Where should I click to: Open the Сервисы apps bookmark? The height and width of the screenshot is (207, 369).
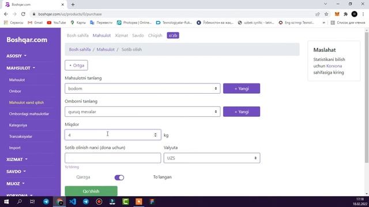click(13, 22)
